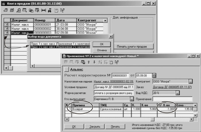Click the date interval icon in sales book toolbar
Screen dimensions: 201x132
[43, 11]
